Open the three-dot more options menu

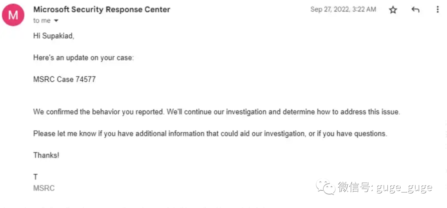437,10
